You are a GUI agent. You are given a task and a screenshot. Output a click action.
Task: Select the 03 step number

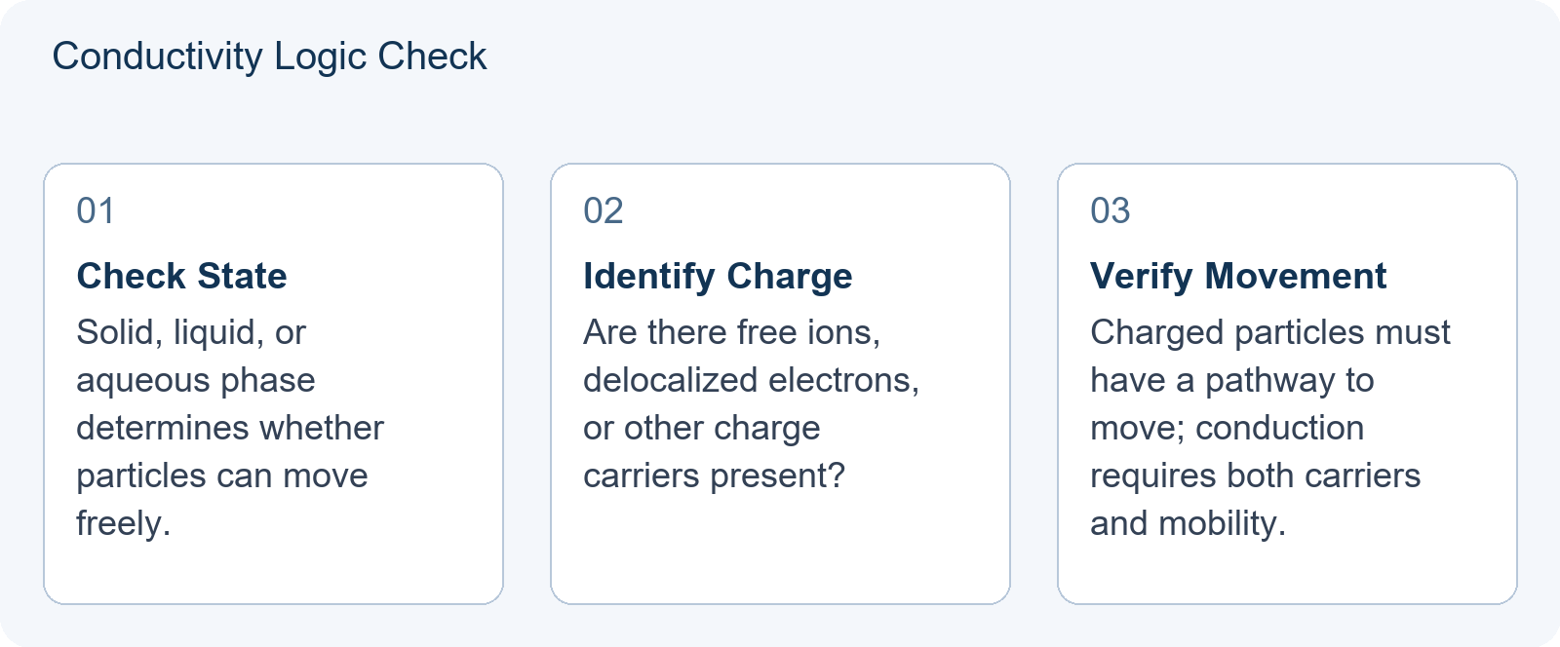pos(1110,210)
